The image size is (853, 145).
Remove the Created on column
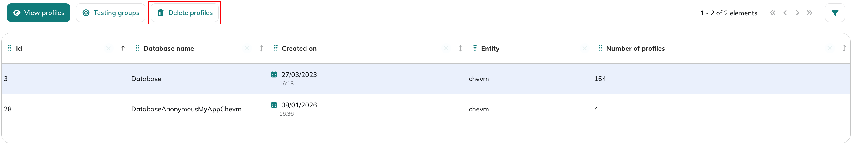click(446, 48)
